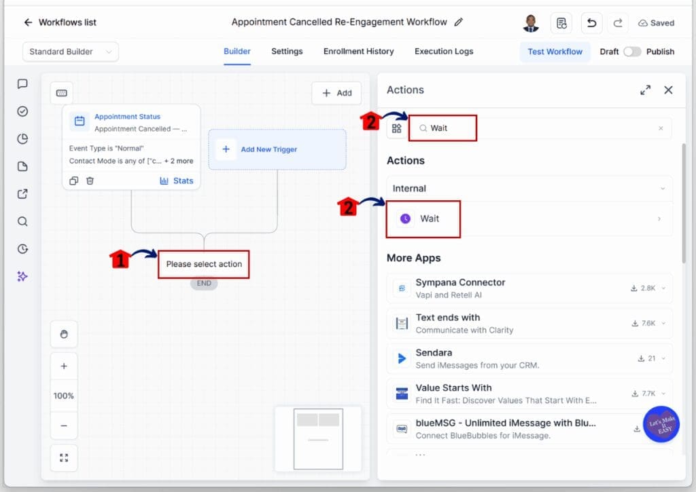696x492 pixels.
Task: Click the 100% zoom level
Action: (64, 396)
